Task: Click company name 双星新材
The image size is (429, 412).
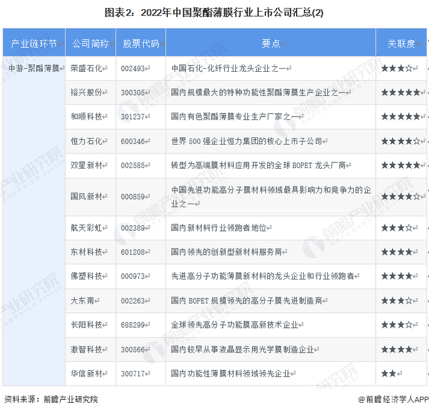Action: 86,165
